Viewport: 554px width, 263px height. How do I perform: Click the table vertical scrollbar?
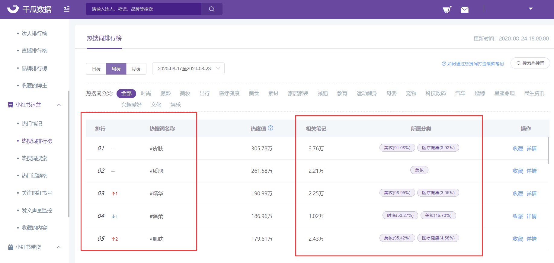(x=549, y=150)
